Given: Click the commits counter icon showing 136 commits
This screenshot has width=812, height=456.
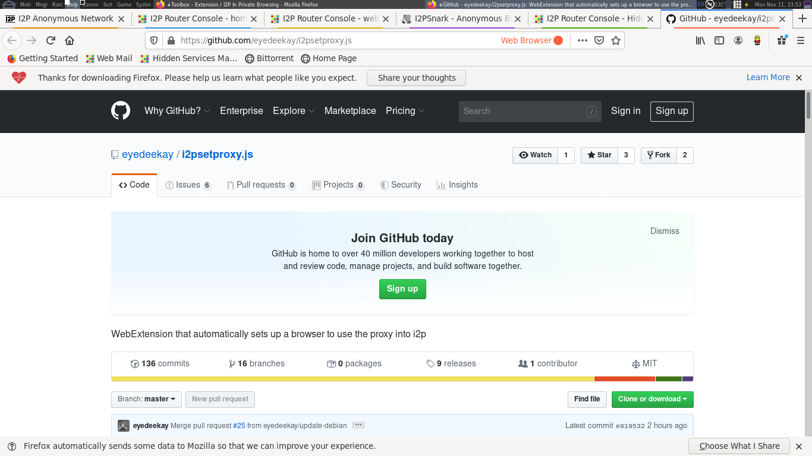Looking at the screenshot, I should (x=135, y=363).
